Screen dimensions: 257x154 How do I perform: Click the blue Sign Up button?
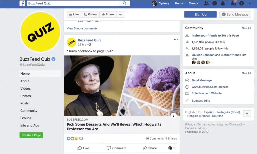tap(200, 14)
